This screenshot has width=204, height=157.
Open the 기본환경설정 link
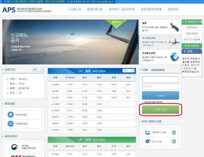(21, 124)
